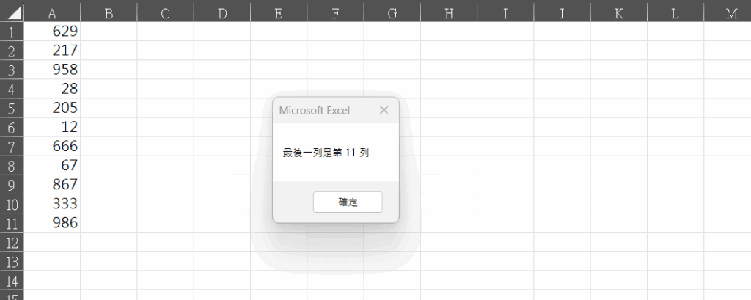The width and height of the screenshot is (751, 300).
Task: Click the cell containing 629
Action: point(52,32)
